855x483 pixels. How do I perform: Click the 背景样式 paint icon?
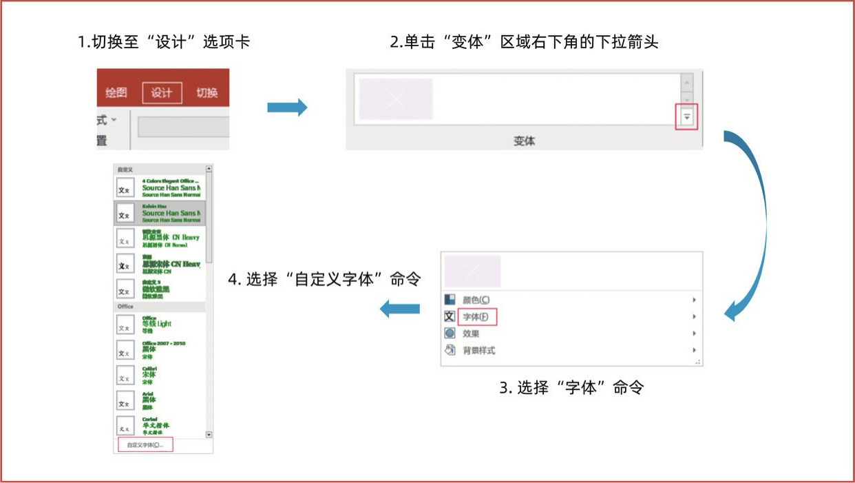(450, 350)
